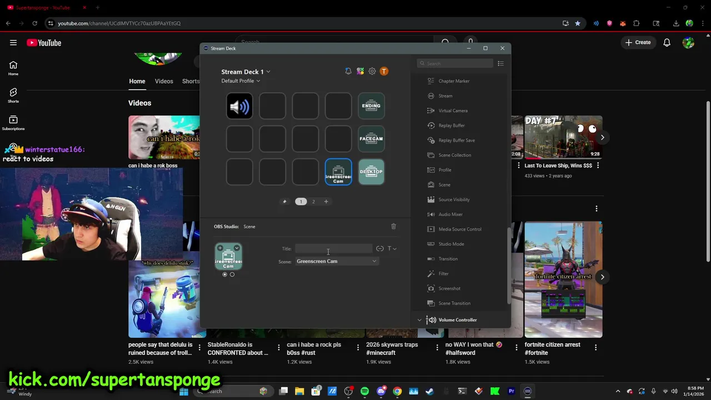The height and width of the screenshot is (400, 711).
Task: Open YouTube notifications bell
Action: coord(667,43)
